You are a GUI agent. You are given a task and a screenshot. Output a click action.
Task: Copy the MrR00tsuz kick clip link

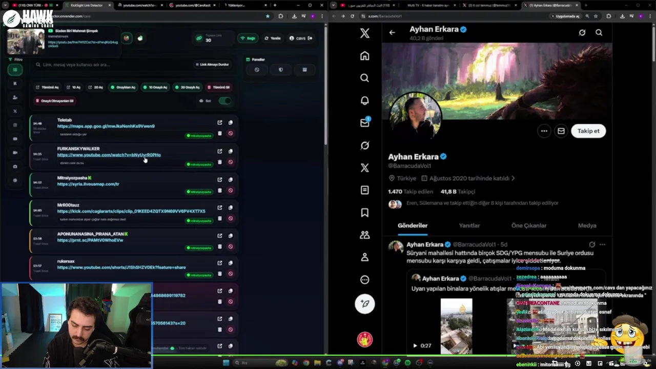click(231, 208)
